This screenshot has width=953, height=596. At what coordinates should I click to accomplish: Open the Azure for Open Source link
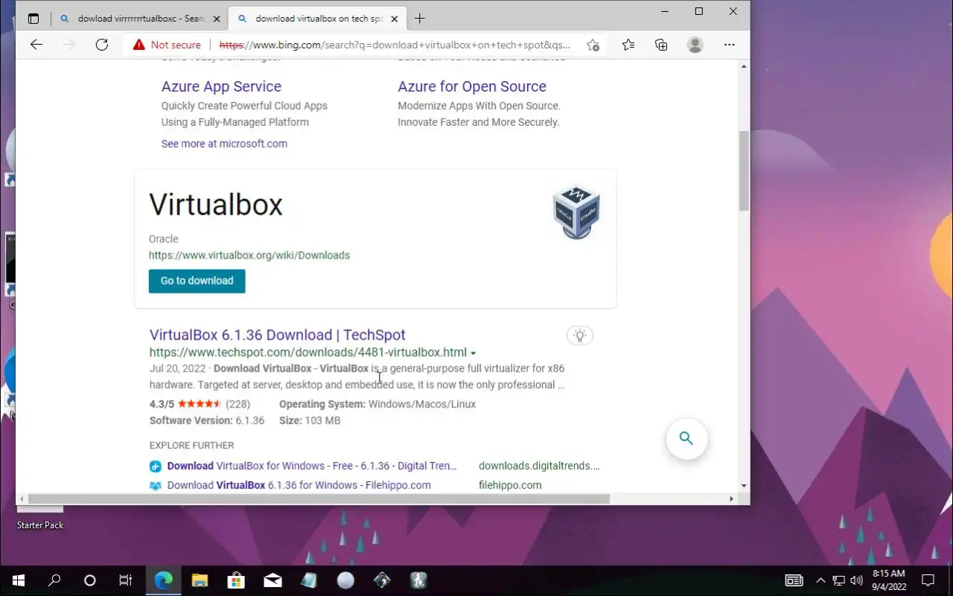coord(472,86)
